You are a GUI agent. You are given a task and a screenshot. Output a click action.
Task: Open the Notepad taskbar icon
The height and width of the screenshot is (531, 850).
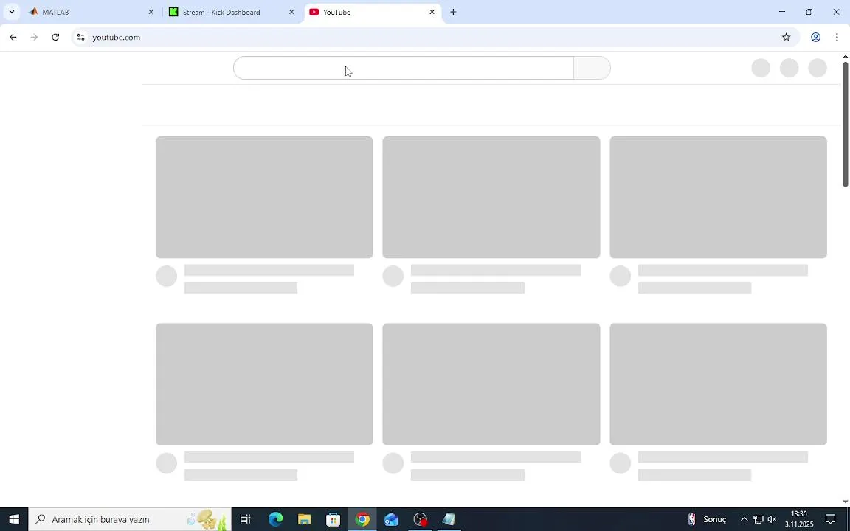pos(449,519)
